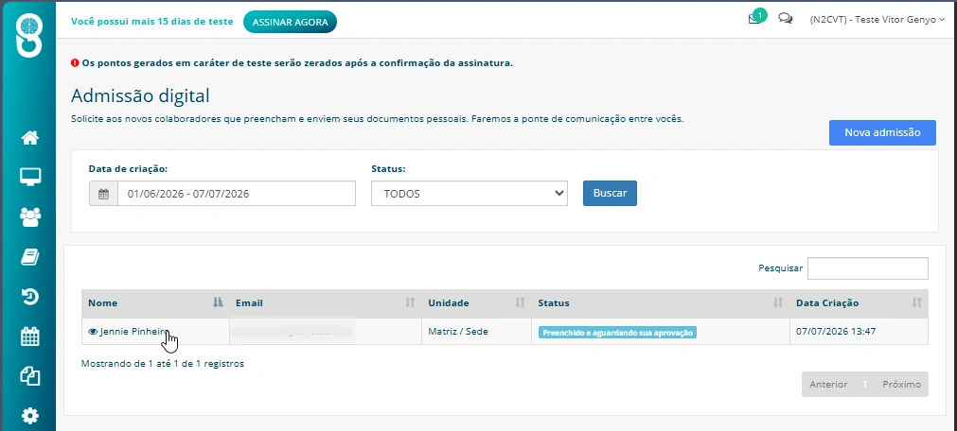Click calendar icon beside date range
This screenshot has width=957, height=431.
(x=104, y=194)
